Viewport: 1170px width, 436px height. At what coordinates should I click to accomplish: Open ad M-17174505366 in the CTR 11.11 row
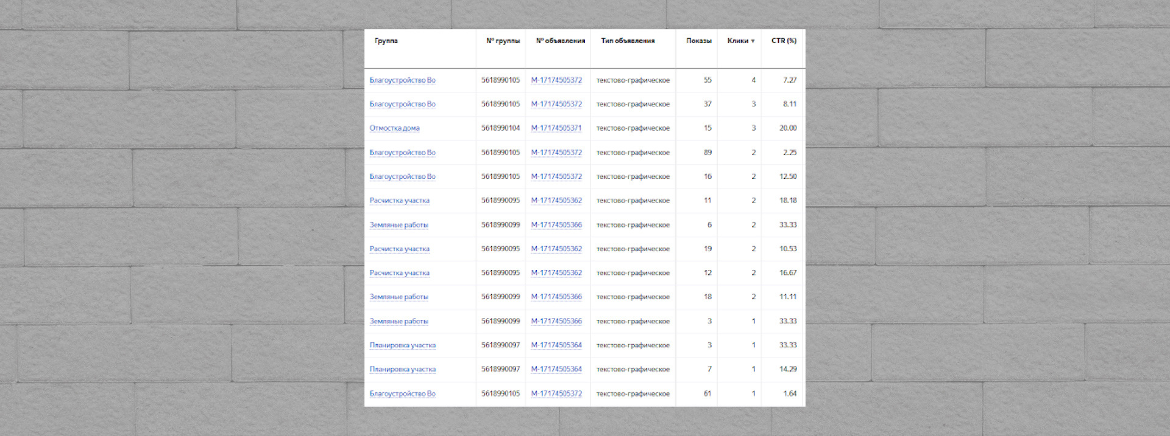[x=556, y=297]
